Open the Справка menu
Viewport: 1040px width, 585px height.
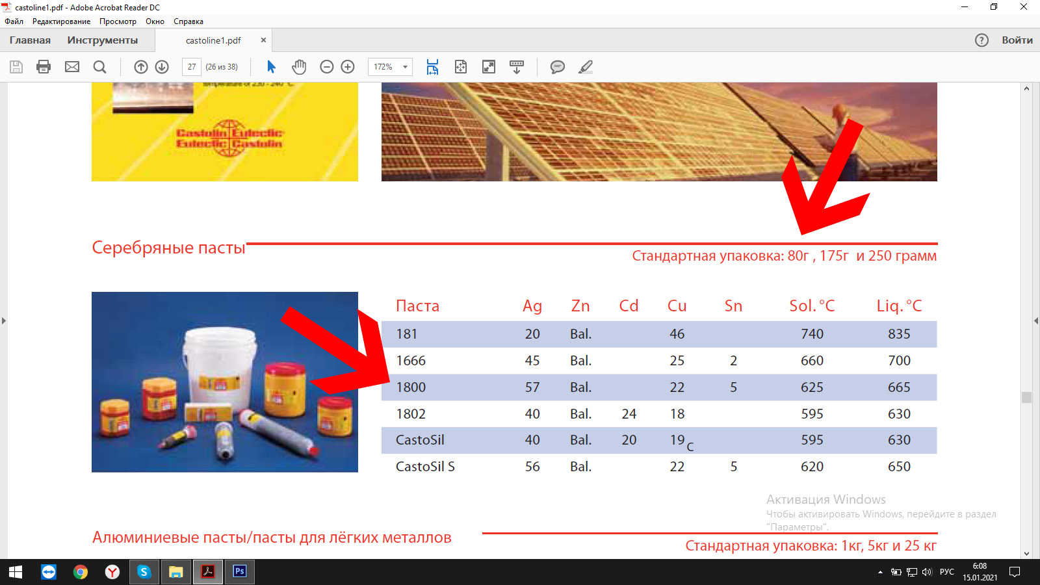point(188,21)
